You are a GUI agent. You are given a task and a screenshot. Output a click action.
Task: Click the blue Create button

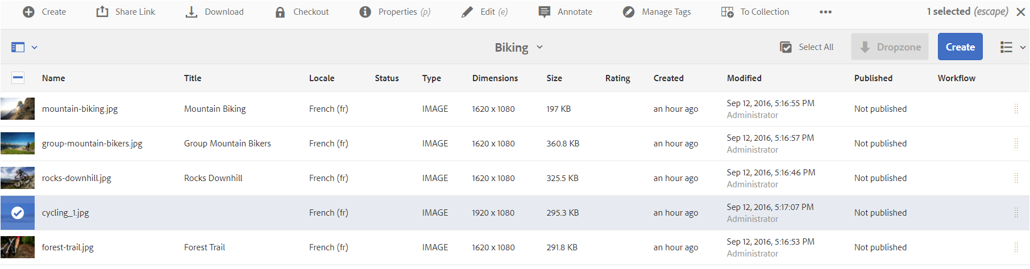(x=960, y=47)
